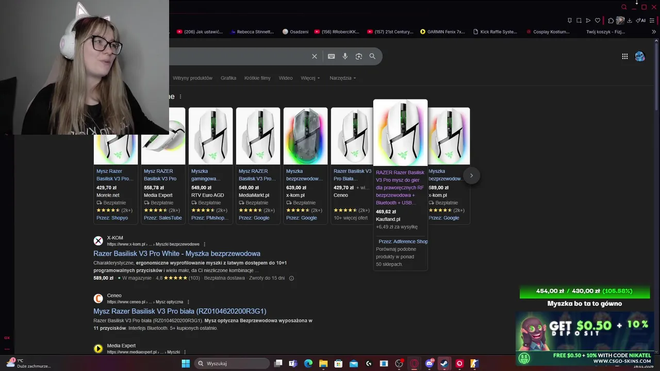The height and width of the screenshot is (371, 660).
Task: Open Discord from the taskbar
Action: (x=429, y=363)
